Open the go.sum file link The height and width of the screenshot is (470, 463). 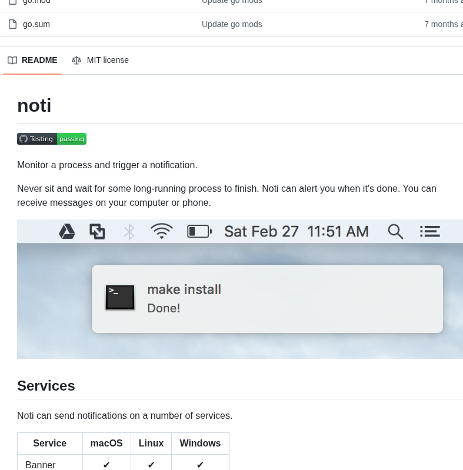coord(36,24)
